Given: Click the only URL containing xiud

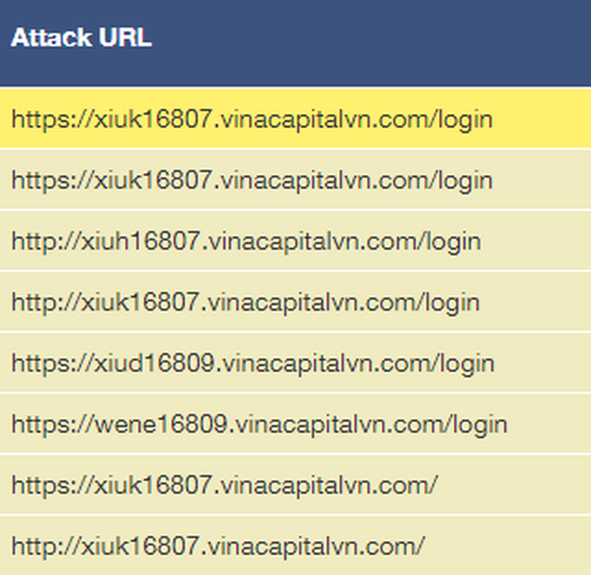Looking at the screenshot, I should (253, 363).
